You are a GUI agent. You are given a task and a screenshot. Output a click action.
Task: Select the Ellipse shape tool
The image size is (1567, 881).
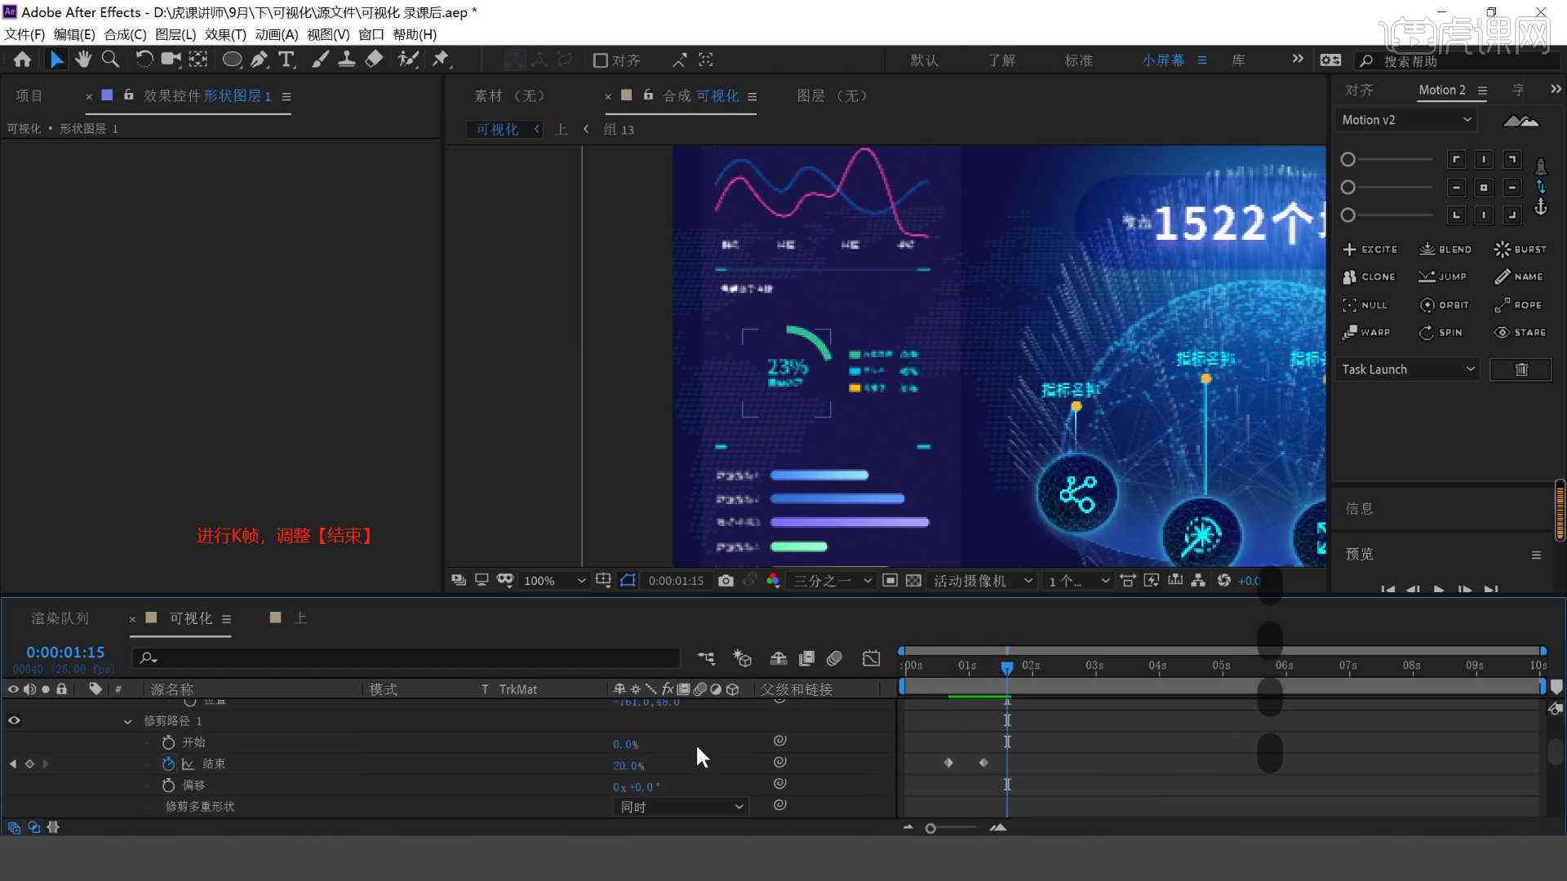coord(232,60)
